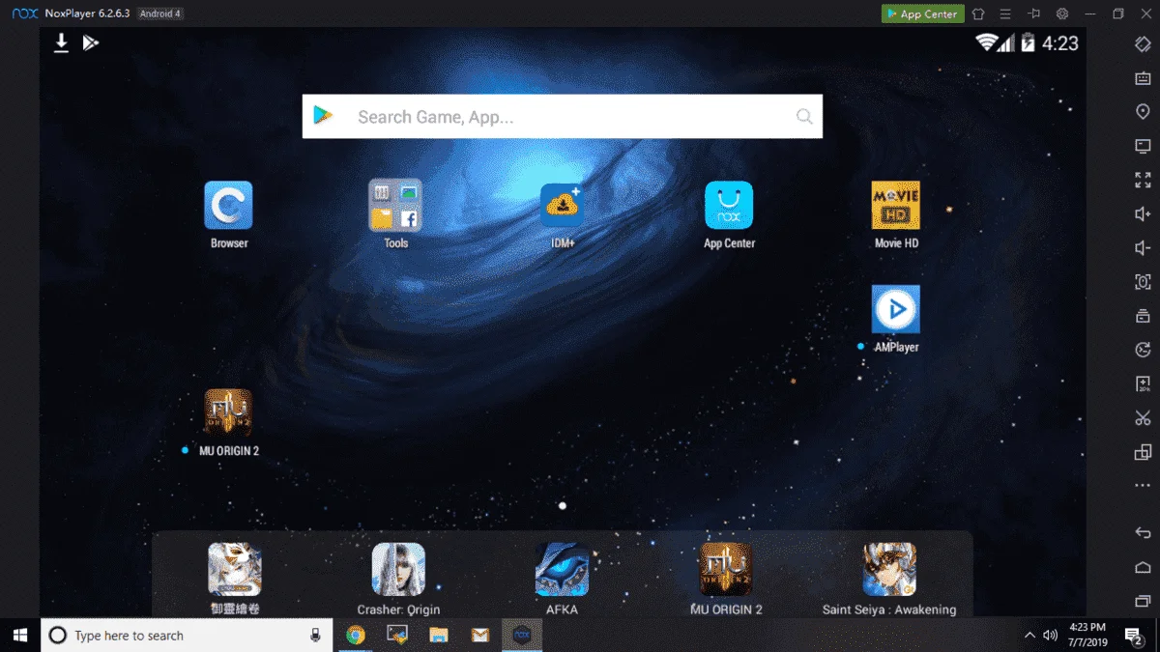This screenshot has height=652, width=1160.
Task: Open Saint Seiya : Awakening from the dock
Action: coord(889,569)
